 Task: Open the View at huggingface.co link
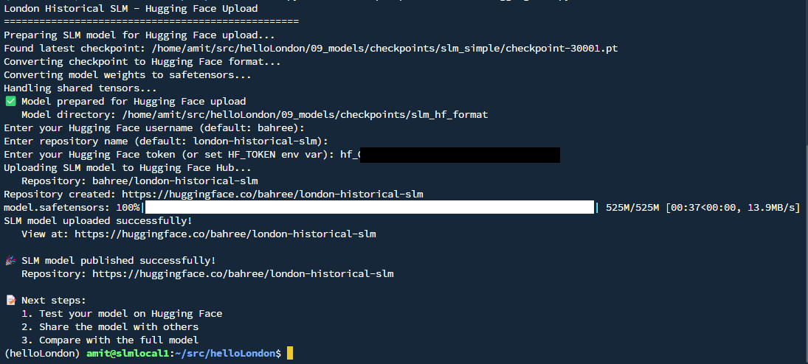(x=225, y=234)
